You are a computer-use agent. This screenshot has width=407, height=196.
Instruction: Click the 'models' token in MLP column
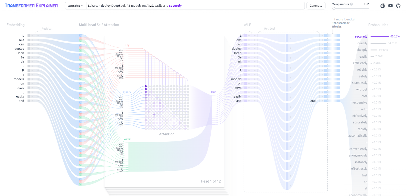pyautogui.click(x=236, y=79)
